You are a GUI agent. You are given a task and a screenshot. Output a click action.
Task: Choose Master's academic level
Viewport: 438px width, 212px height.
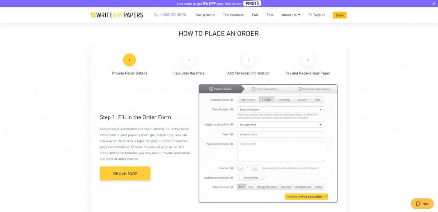coord(302,100)
